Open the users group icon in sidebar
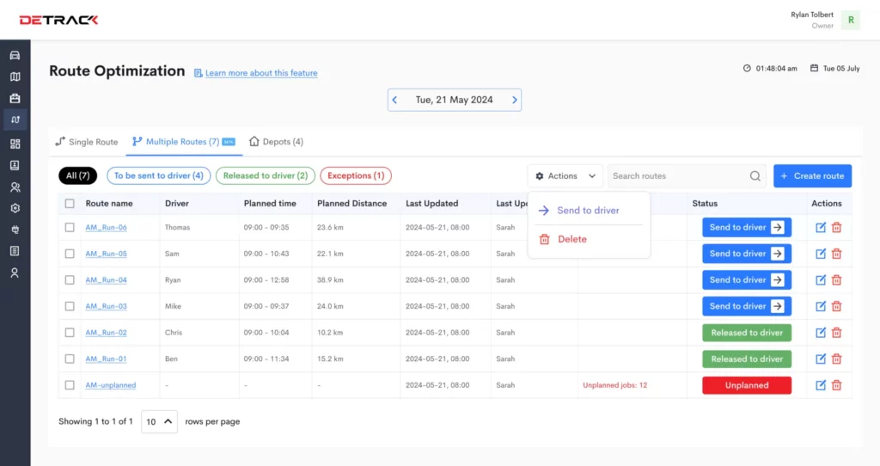The image size is (880, 466). [x=15, y=187]
